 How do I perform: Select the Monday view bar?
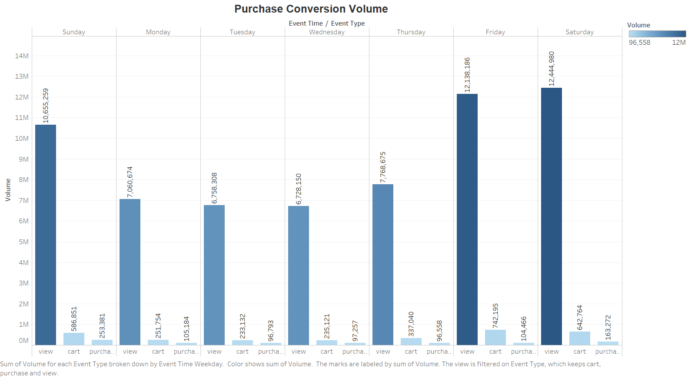coord(130,272)
